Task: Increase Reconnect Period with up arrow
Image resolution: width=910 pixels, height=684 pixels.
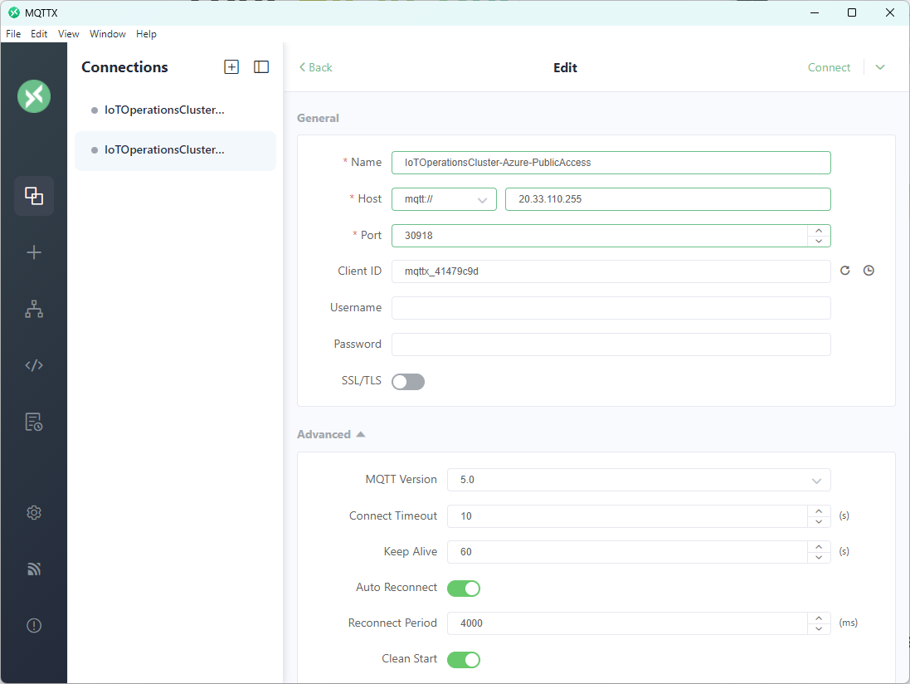Action: [819, 618]
